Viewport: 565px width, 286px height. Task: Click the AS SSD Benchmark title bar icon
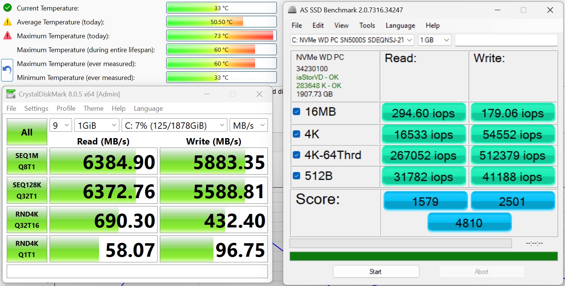[x=292, y=10]
